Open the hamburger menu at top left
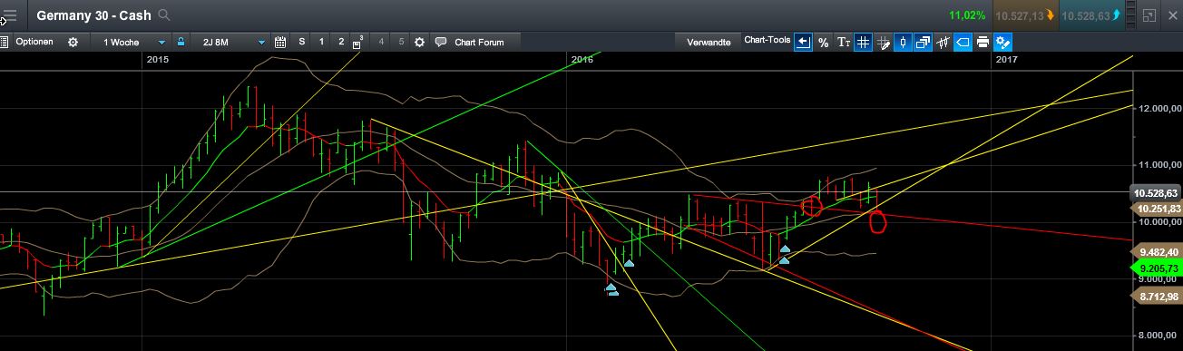 tap(10, 15)
